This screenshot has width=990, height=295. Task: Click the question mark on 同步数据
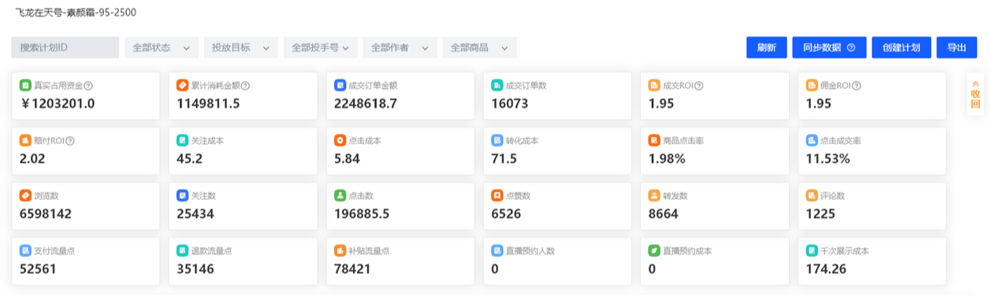tap(851, 48)
